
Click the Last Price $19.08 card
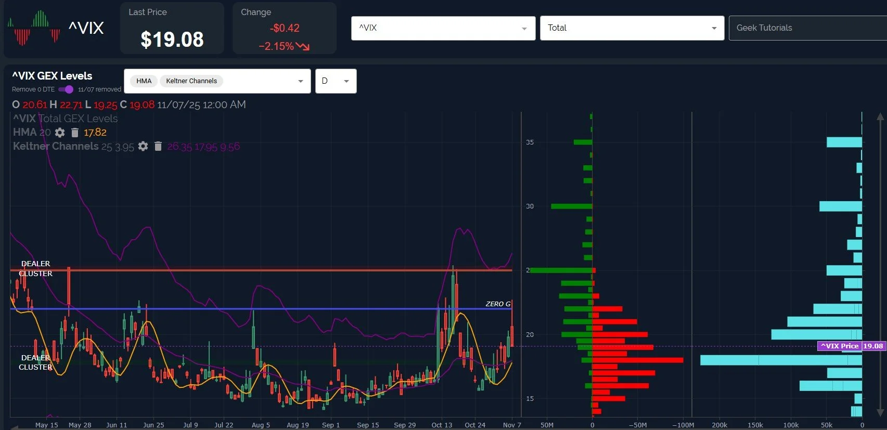(x=172, y=28)
